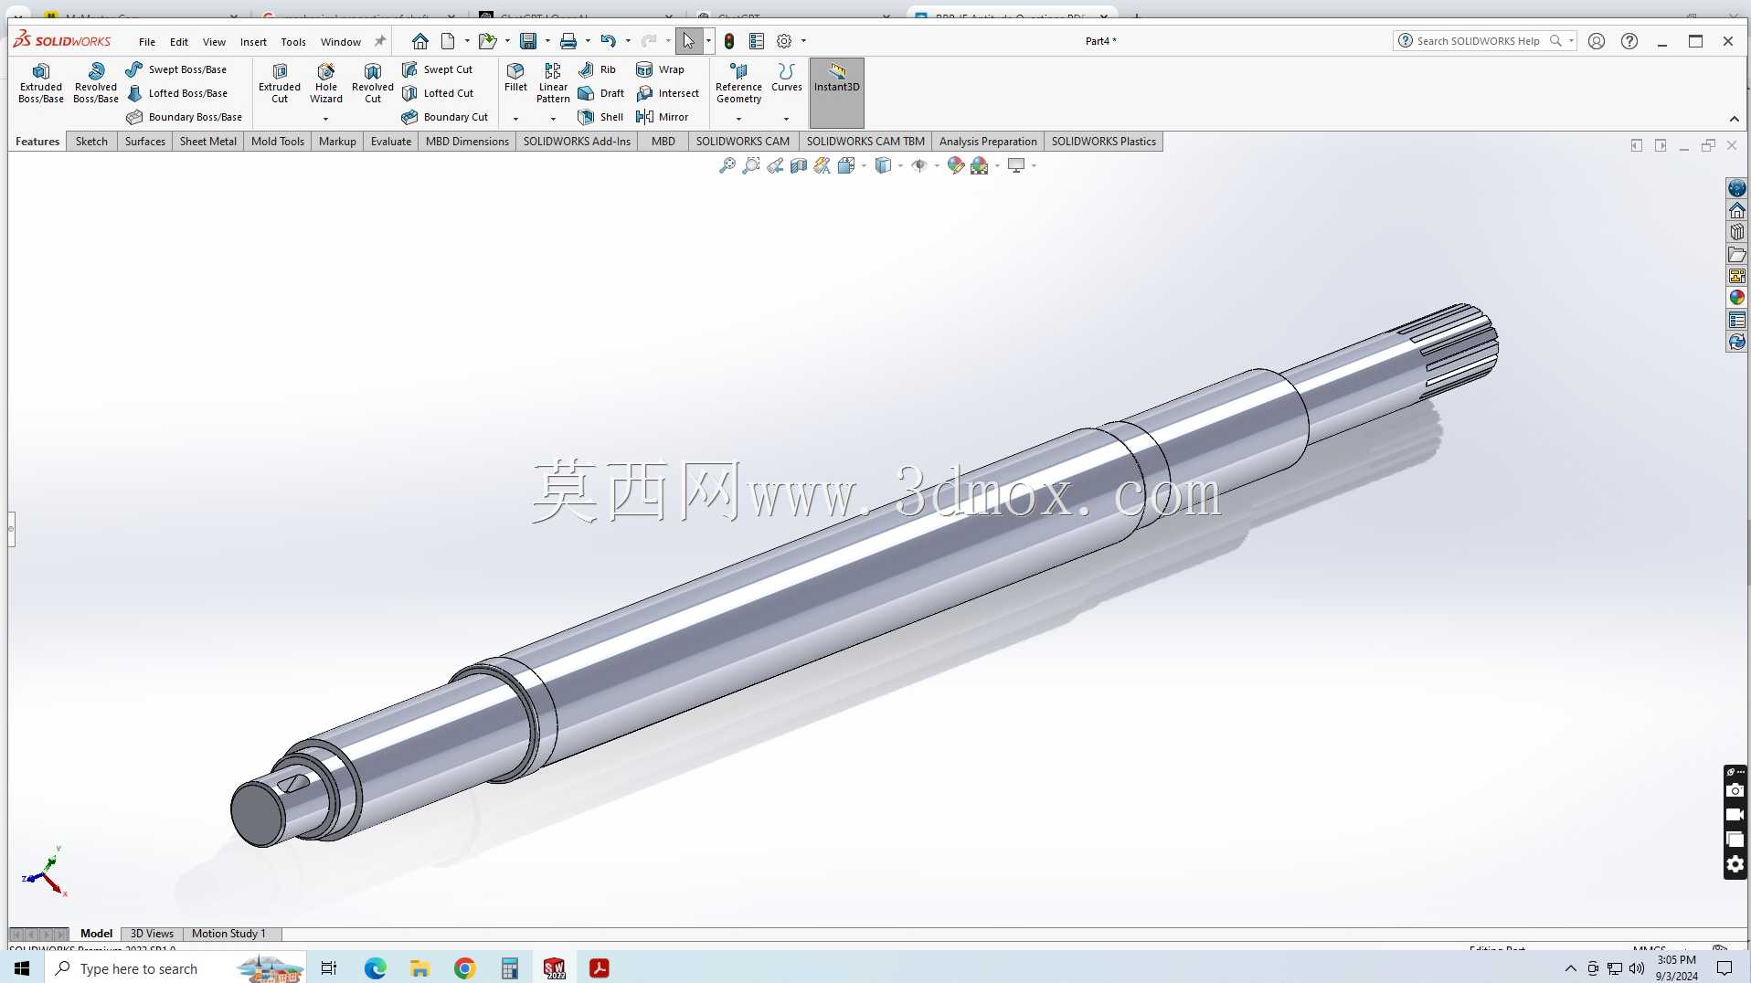Collapse the CommandManager ribbon chevron
The image size is (1751, 983).
coord(1734,120)
